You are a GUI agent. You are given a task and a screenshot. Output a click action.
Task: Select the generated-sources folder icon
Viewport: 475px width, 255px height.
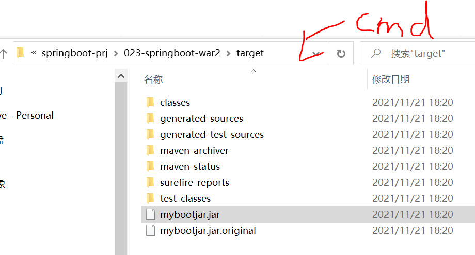(150, 118)
